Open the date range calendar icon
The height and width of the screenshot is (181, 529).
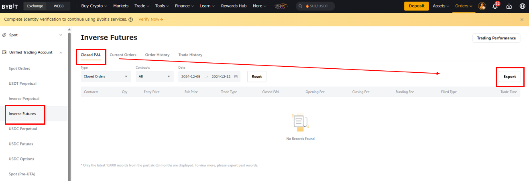[236, 76]
